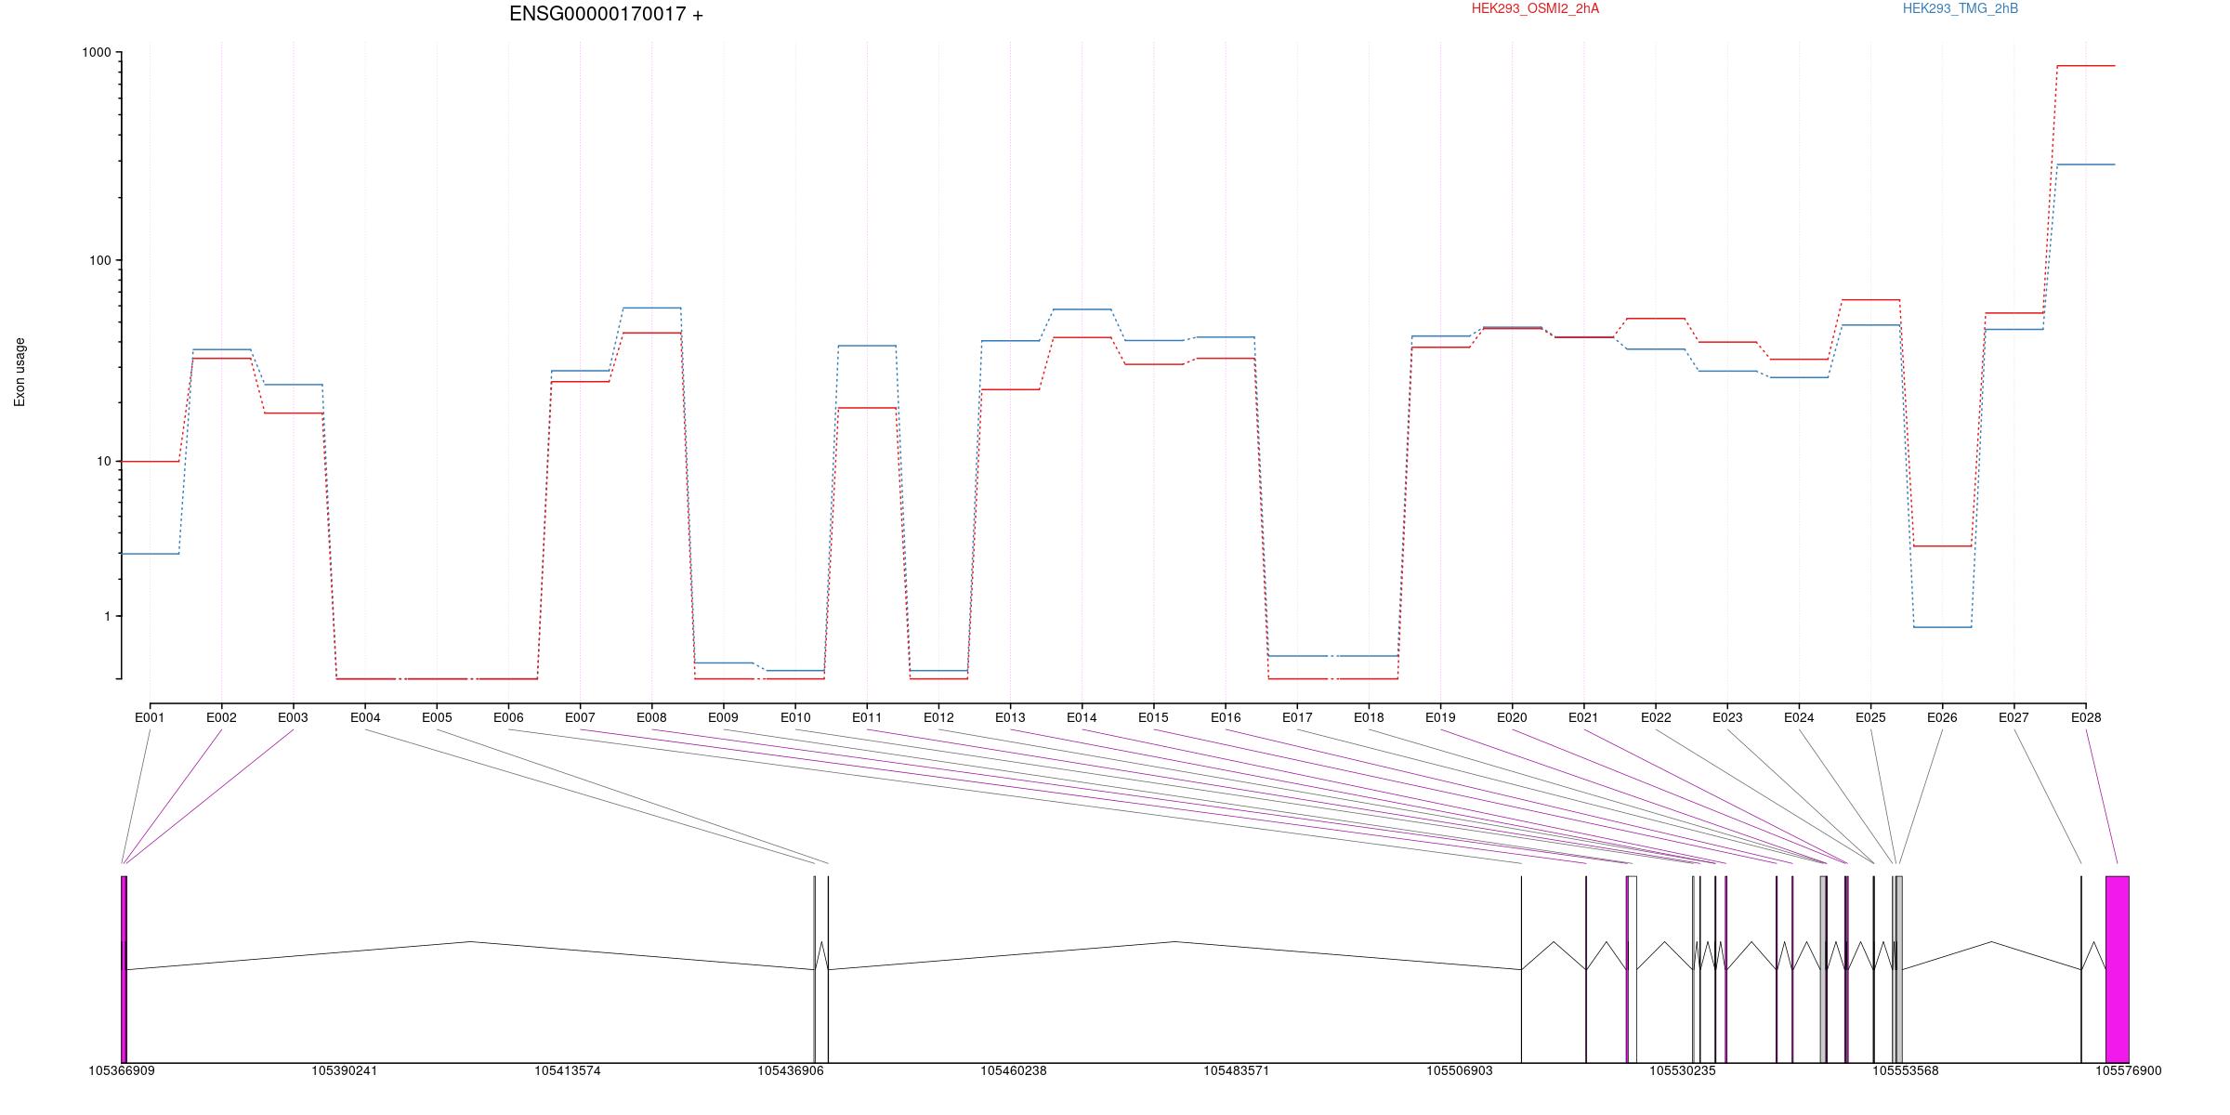Click exon label E006
The width and height of the screenshot is (2230, 1115).
click(x=508, y=717)
